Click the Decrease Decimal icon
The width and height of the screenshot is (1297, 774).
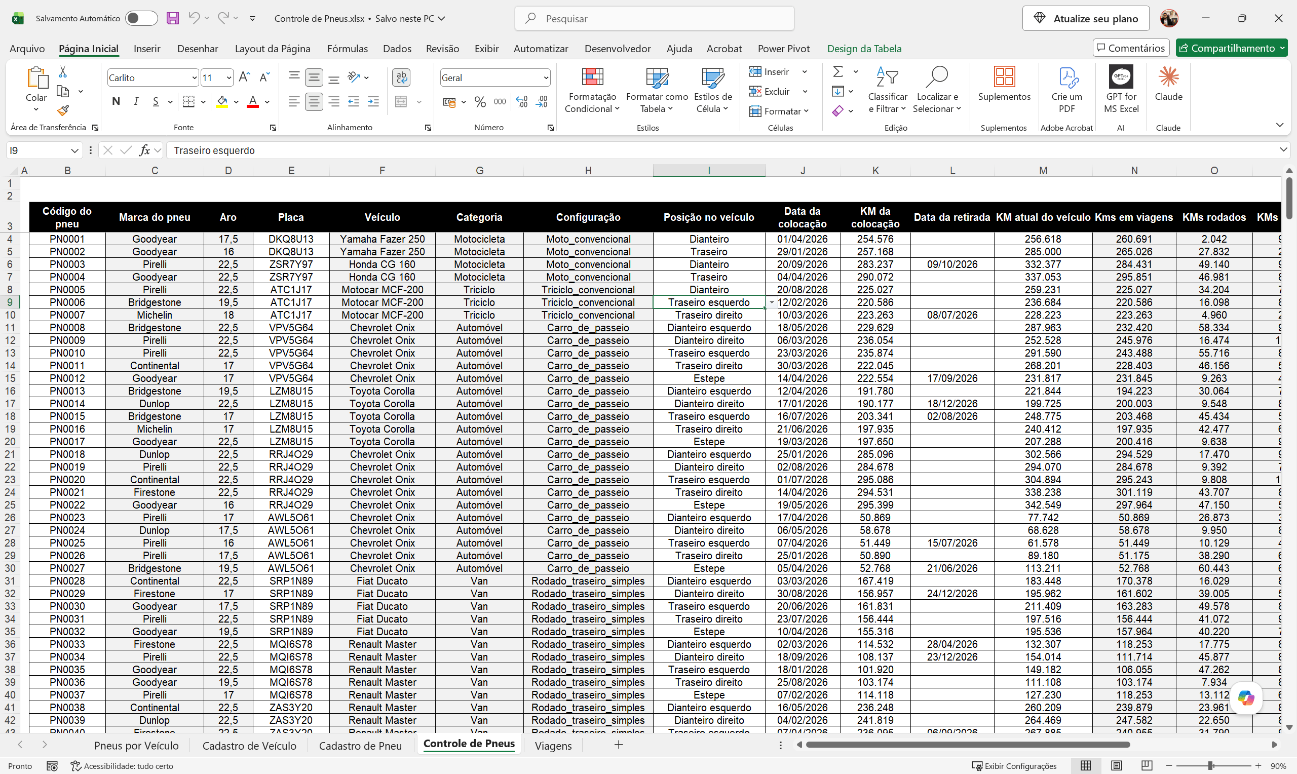[542, 102]
